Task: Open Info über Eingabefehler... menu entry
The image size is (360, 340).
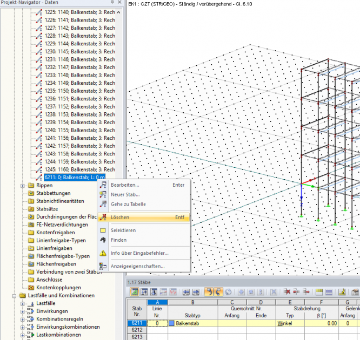Action: tap(144, 253)
